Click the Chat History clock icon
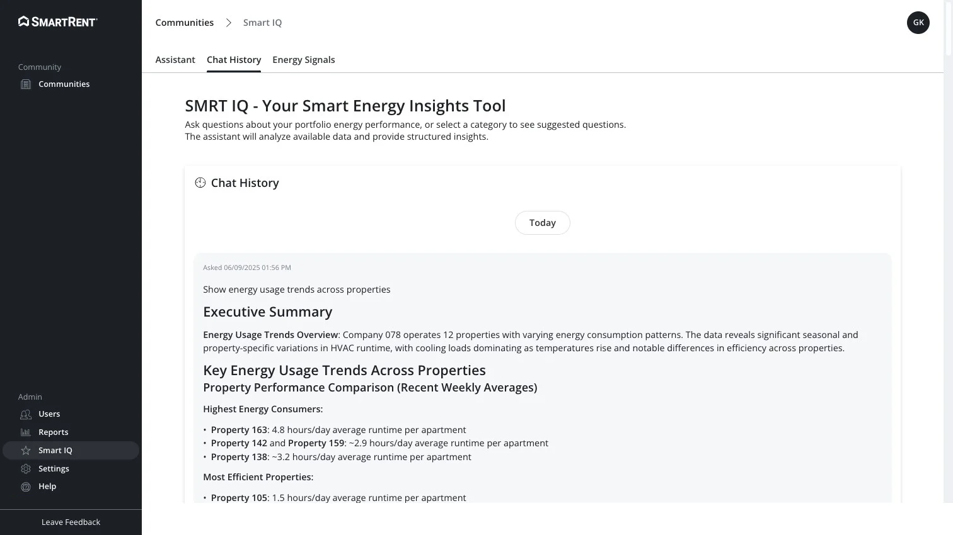The height and width of the screenshot is (535, 953). 200,183
